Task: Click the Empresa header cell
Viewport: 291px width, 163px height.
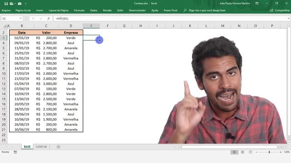Action: click(x=71, y=33)
